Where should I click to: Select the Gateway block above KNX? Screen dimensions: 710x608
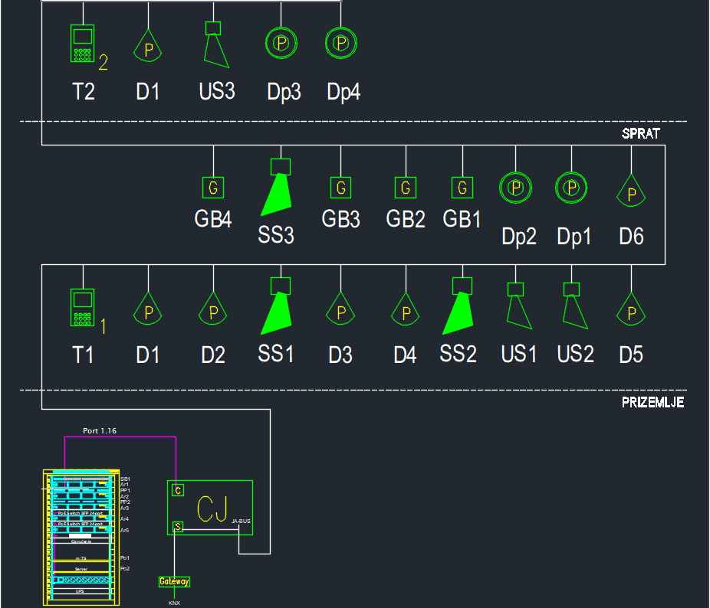[x=174, y=582]
